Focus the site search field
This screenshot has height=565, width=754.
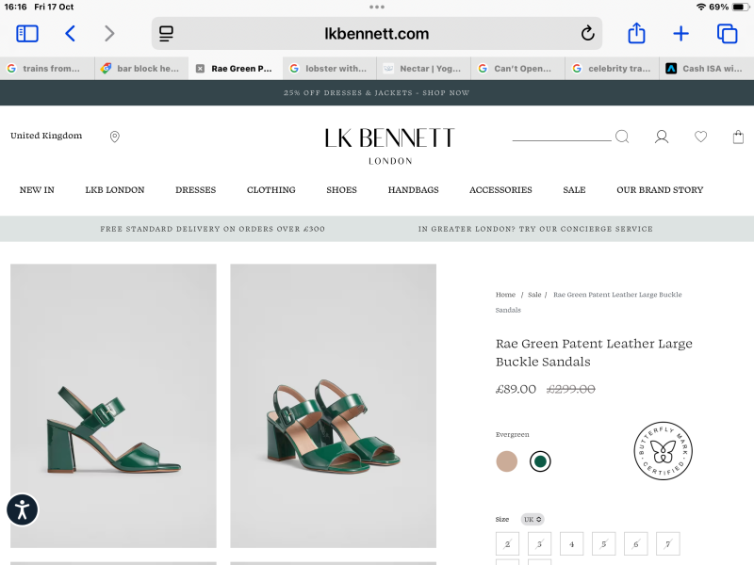coord(562,137)
